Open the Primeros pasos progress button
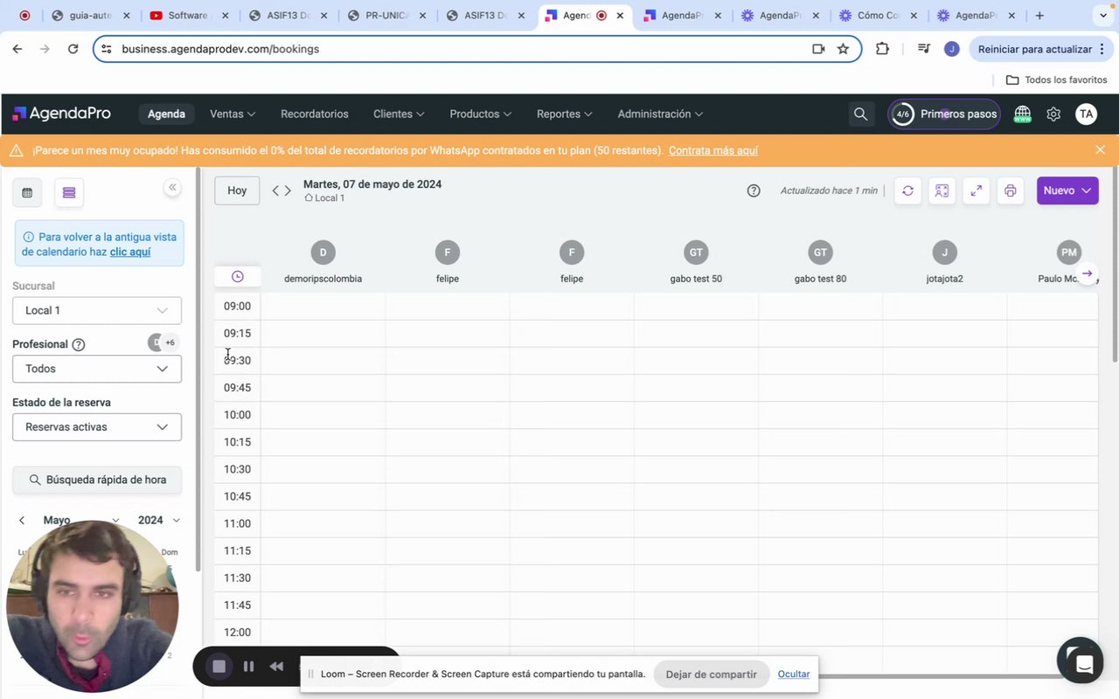The width and height of the screenshot is (1119, 699). point(944,114)
